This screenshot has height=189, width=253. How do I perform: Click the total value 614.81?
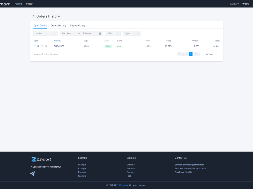217,46
